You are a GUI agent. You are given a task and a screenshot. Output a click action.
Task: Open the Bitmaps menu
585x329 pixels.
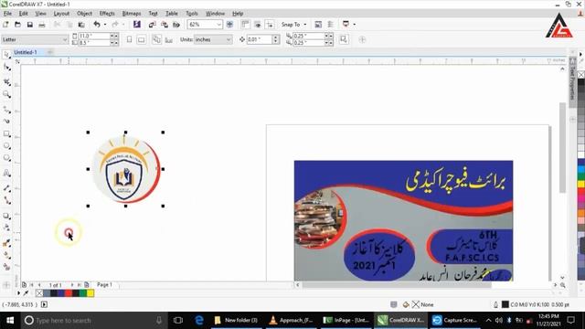[x=132, y=14]
